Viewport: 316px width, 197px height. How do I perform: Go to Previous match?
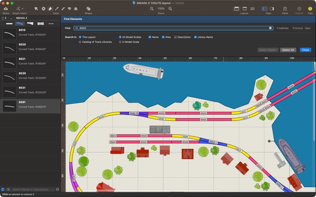pos(298,28)
